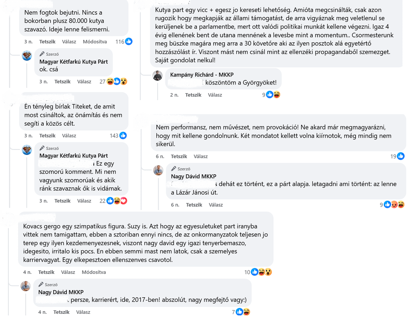
Task: Show reactions on the "Lázár Jánosi út" reply
Action: [394, 205]
